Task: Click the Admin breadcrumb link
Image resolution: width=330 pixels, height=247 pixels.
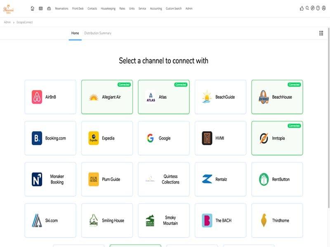Action: [x=7, y=22]
